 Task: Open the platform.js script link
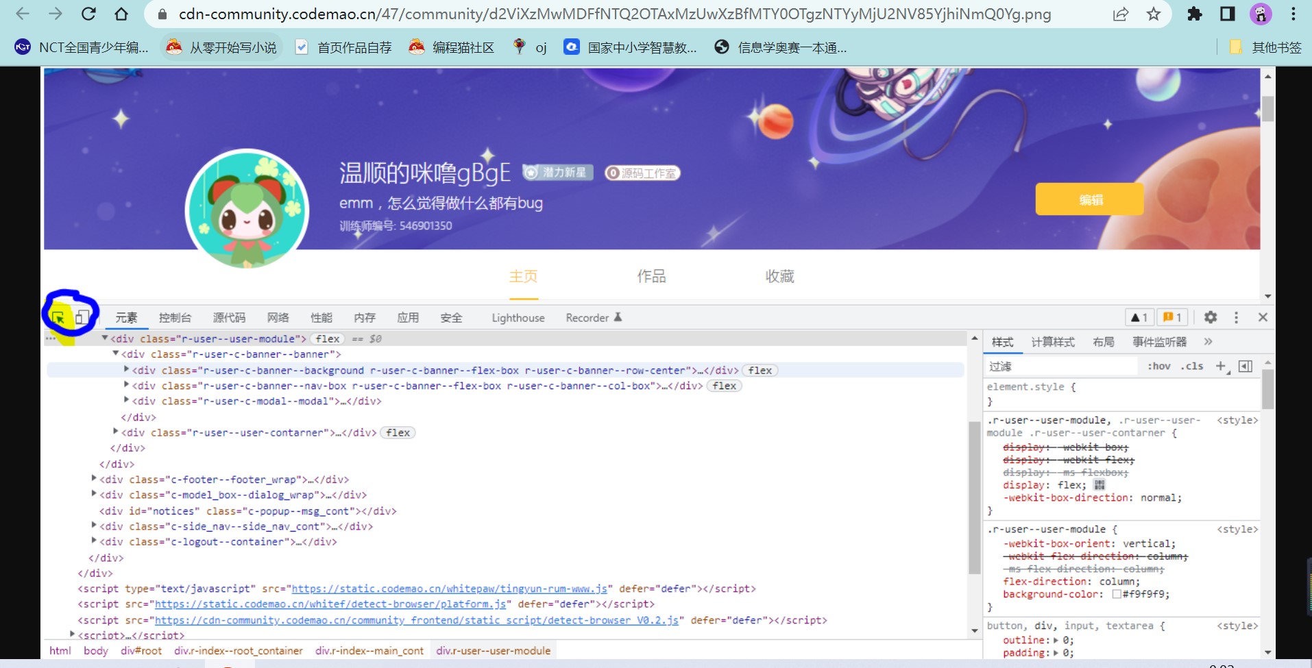coord(330,604)
